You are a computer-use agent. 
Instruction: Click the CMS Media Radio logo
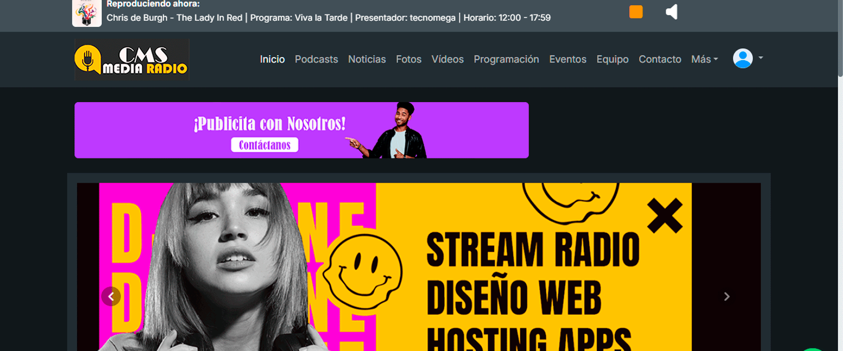pyautogui.click(x=132, y=60)
